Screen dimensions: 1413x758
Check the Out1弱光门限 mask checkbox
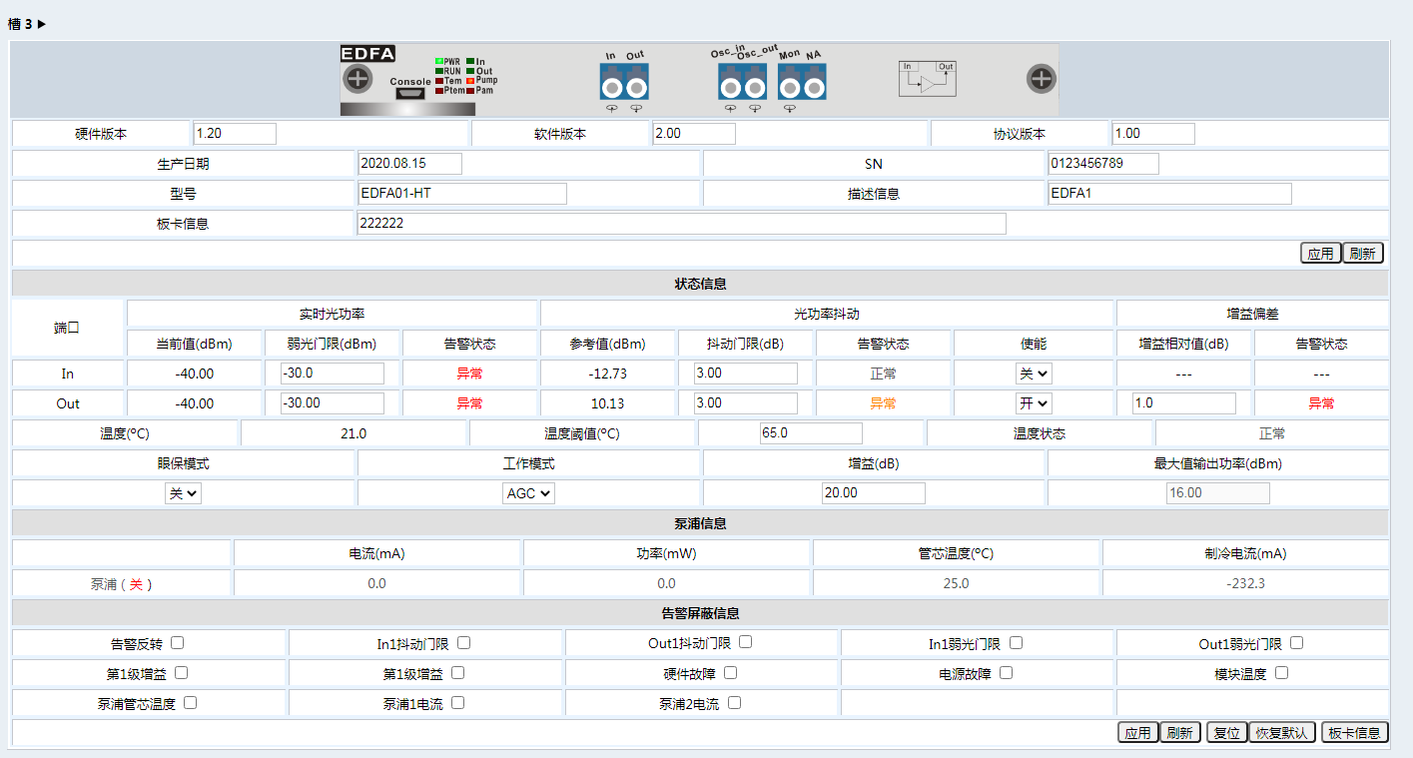tap(1296, 643)
